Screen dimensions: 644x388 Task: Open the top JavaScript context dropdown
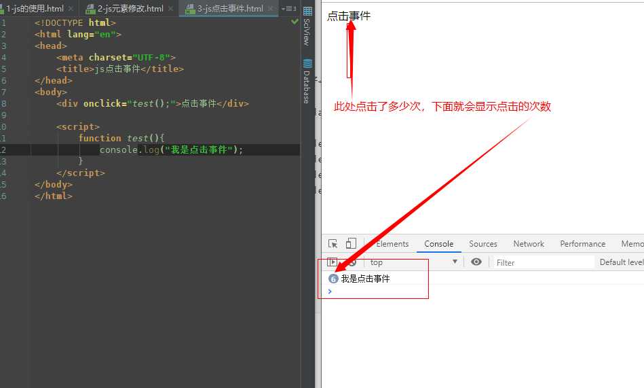tap(413, 262)
